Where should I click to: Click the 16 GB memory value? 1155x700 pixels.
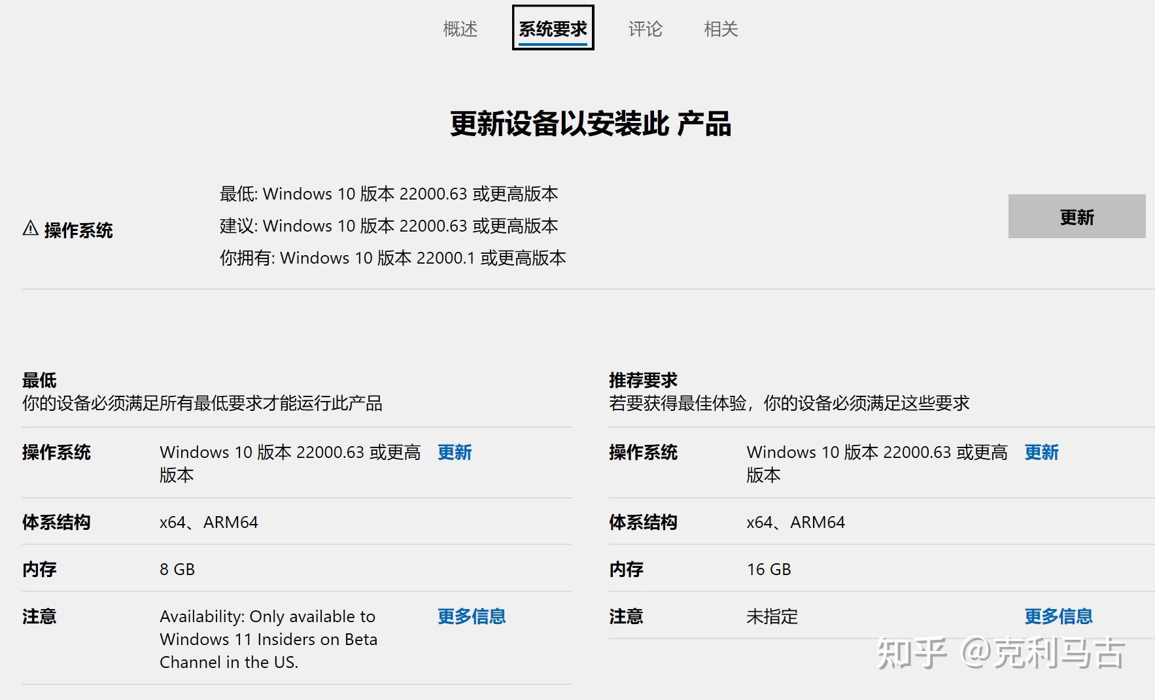769,569
